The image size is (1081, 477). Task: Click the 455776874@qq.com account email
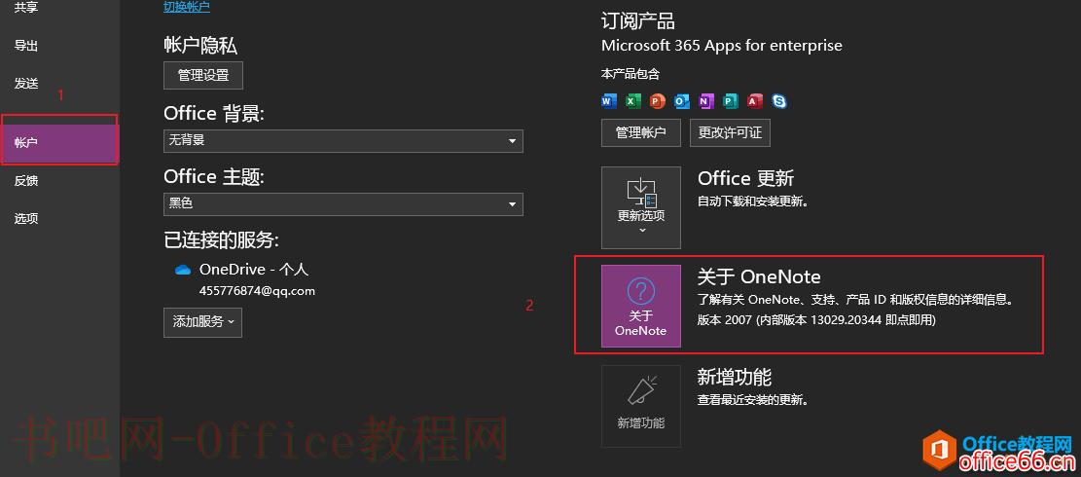(x=257, y=291)
